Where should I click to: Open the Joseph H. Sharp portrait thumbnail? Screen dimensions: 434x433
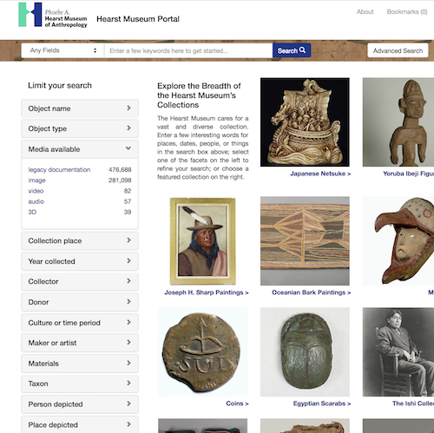[x=203, y=241]
